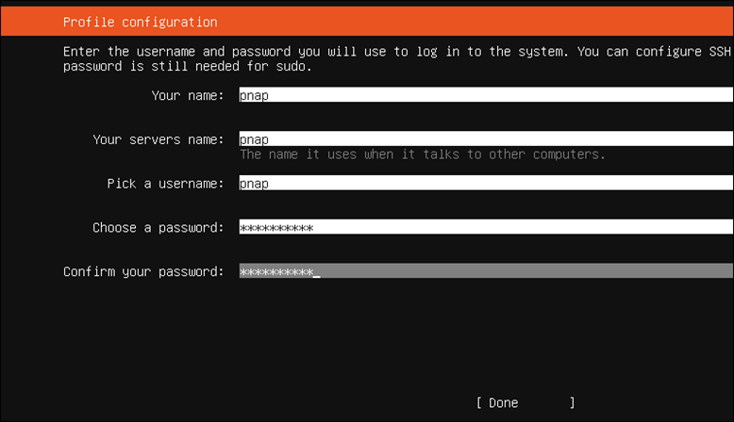Click 'pnap' text in the username field
The image size is (734, 422).
254,184
